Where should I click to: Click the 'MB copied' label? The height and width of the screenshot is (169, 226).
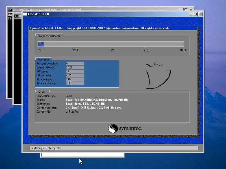tap(42, 72)
